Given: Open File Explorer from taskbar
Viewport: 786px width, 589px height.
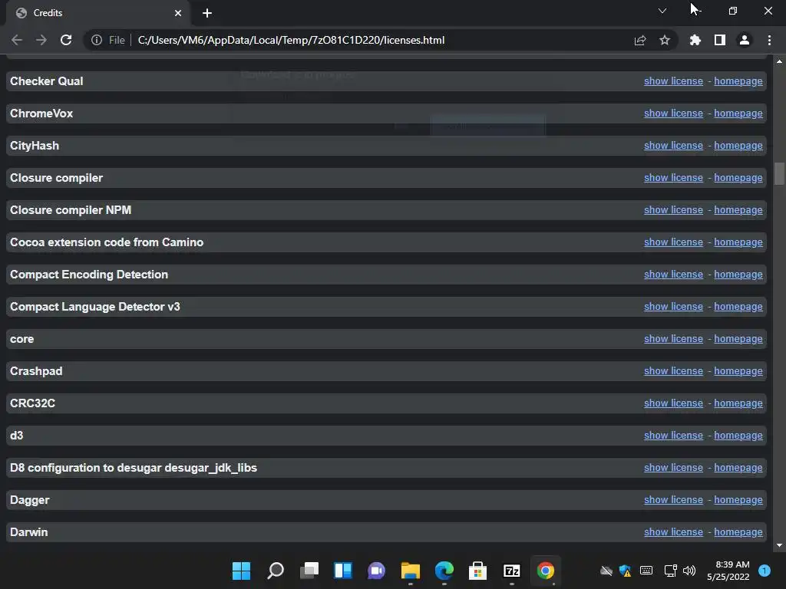Looking at the screenshot, I should click(x=411, y=571).
